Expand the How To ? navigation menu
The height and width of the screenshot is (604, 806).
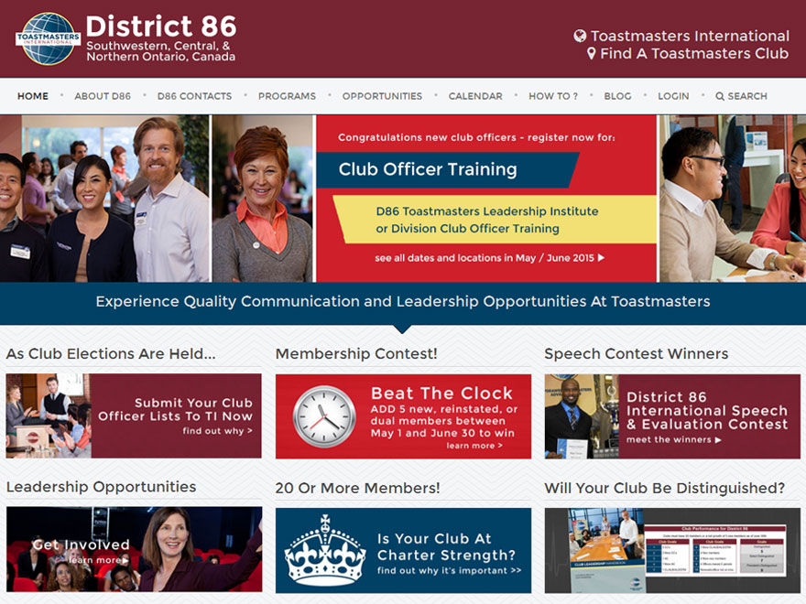click(x=553, y=96)
